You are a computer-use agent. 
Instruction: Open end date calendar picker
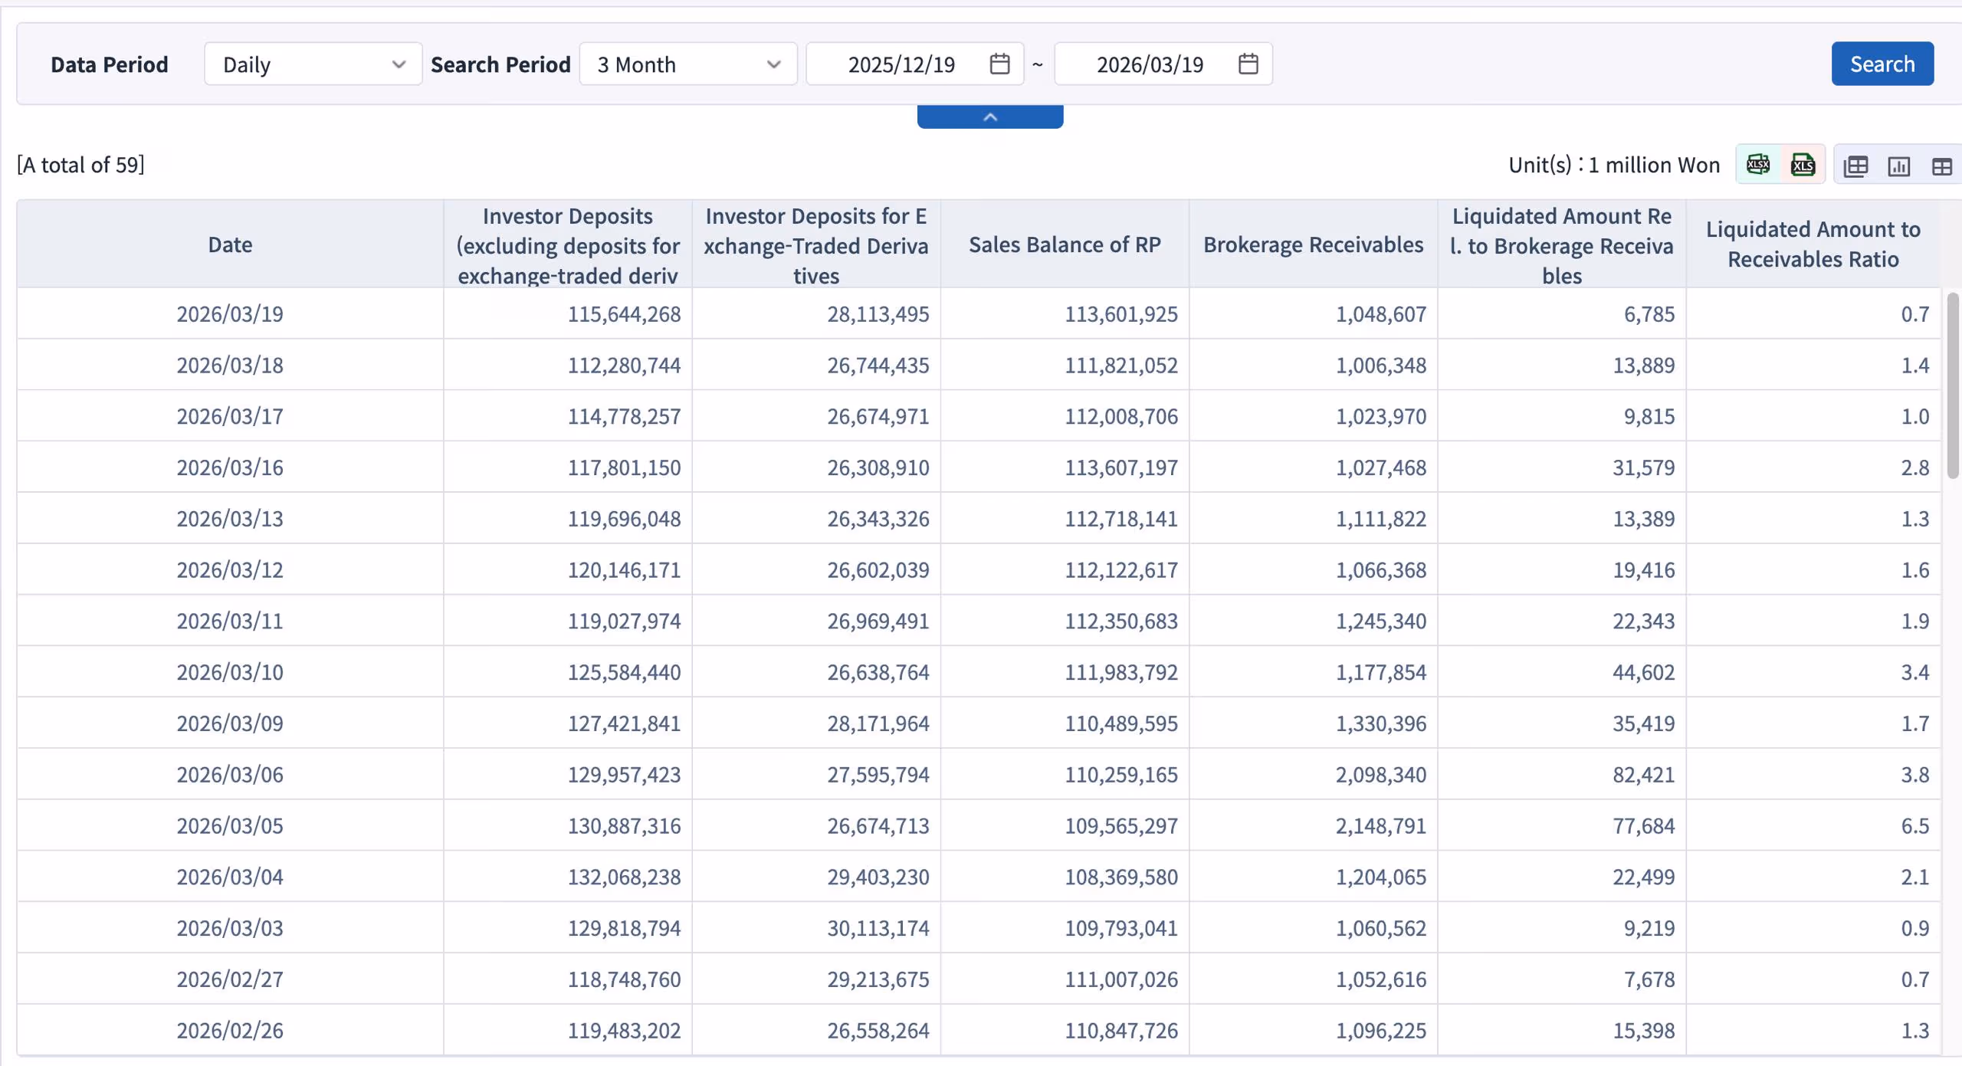click(1248, 64)
